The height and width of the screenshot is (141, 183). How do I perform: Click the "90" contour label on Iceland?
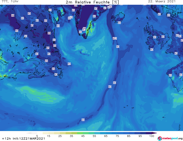119,23
